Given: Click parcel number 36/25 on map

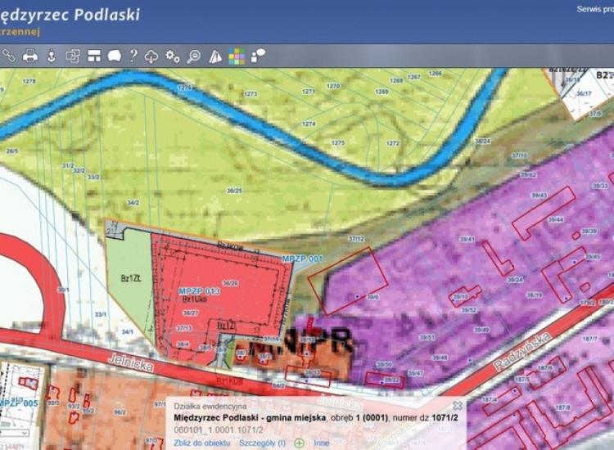Looking at the screenshot, I should click(x=234, y=191).
